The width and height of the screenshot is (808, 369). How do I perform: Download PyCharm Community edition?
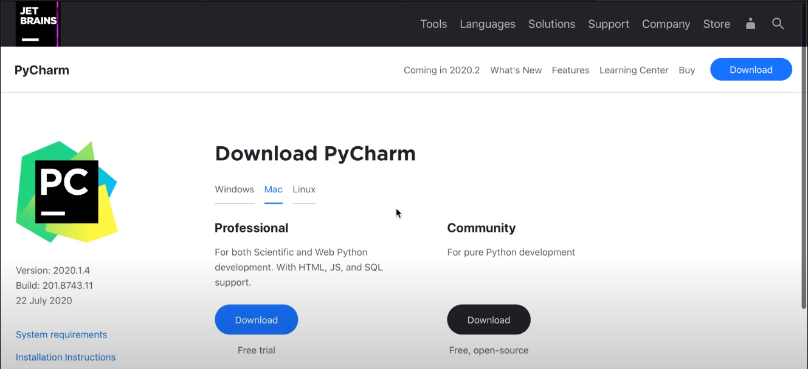click(x=489, y=320)
